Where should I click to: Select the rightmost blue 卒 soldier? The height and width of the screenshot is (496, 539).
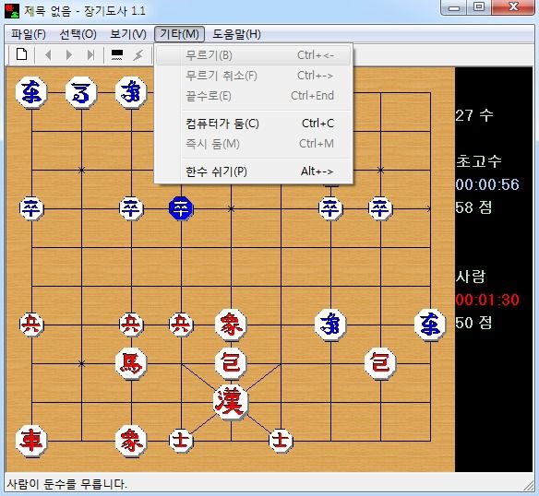point(380,208)
